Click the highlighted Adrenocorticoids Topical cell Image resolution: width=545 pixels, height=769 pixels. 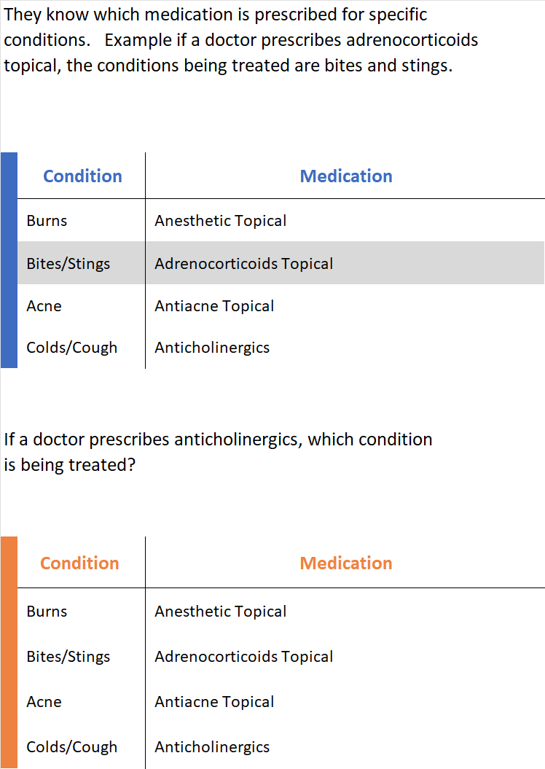pos(243,264)
